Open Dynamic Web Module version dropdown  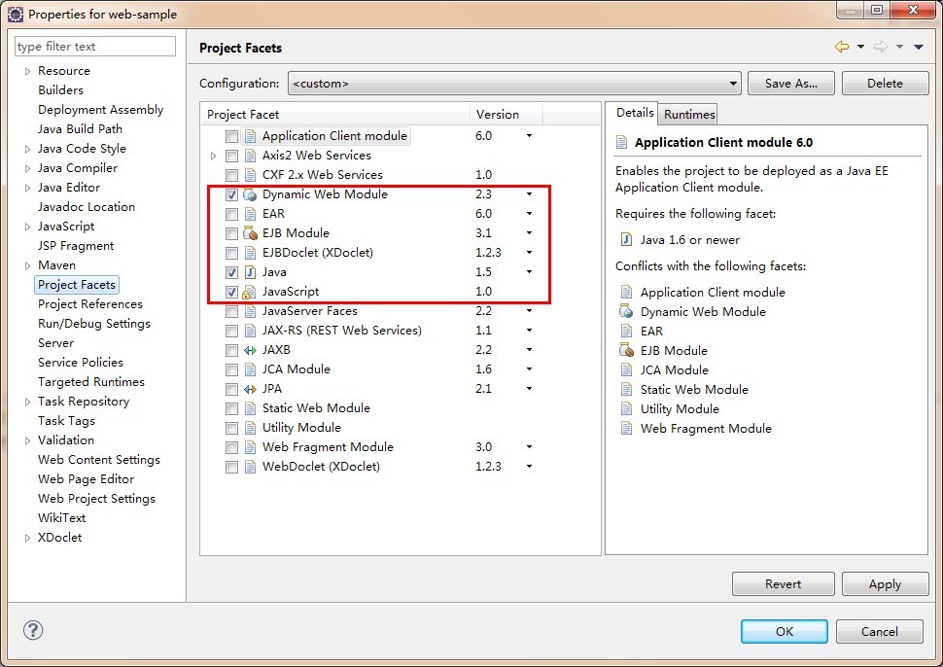[529, 194]
